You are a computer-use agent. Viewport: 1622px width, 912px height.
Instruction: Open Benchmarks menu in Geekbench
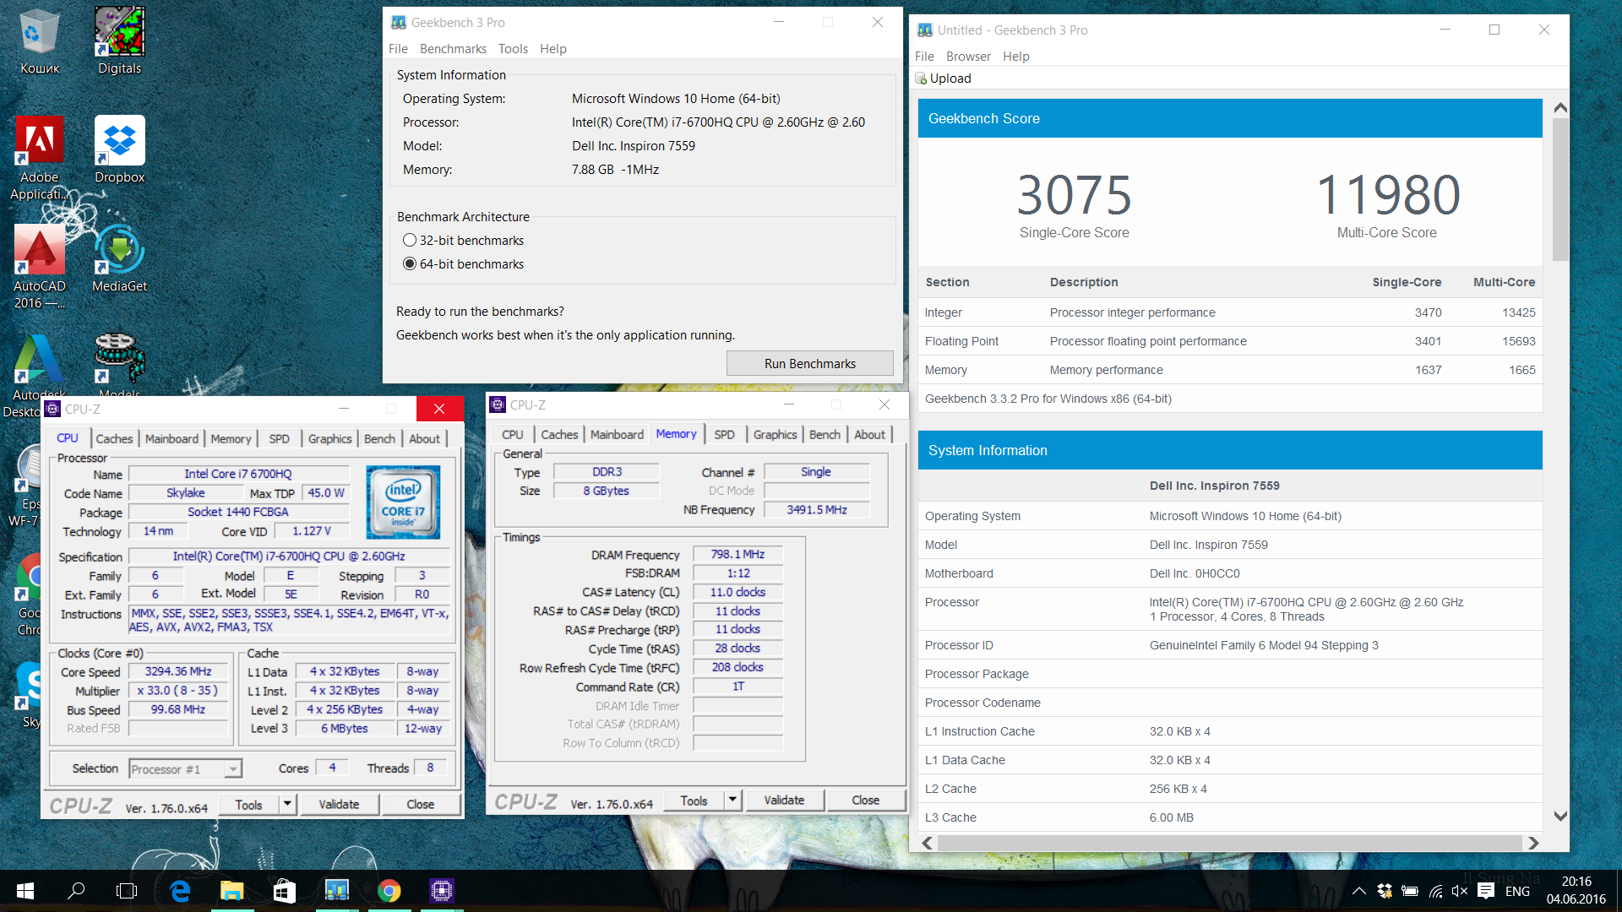tap(453, 49)
